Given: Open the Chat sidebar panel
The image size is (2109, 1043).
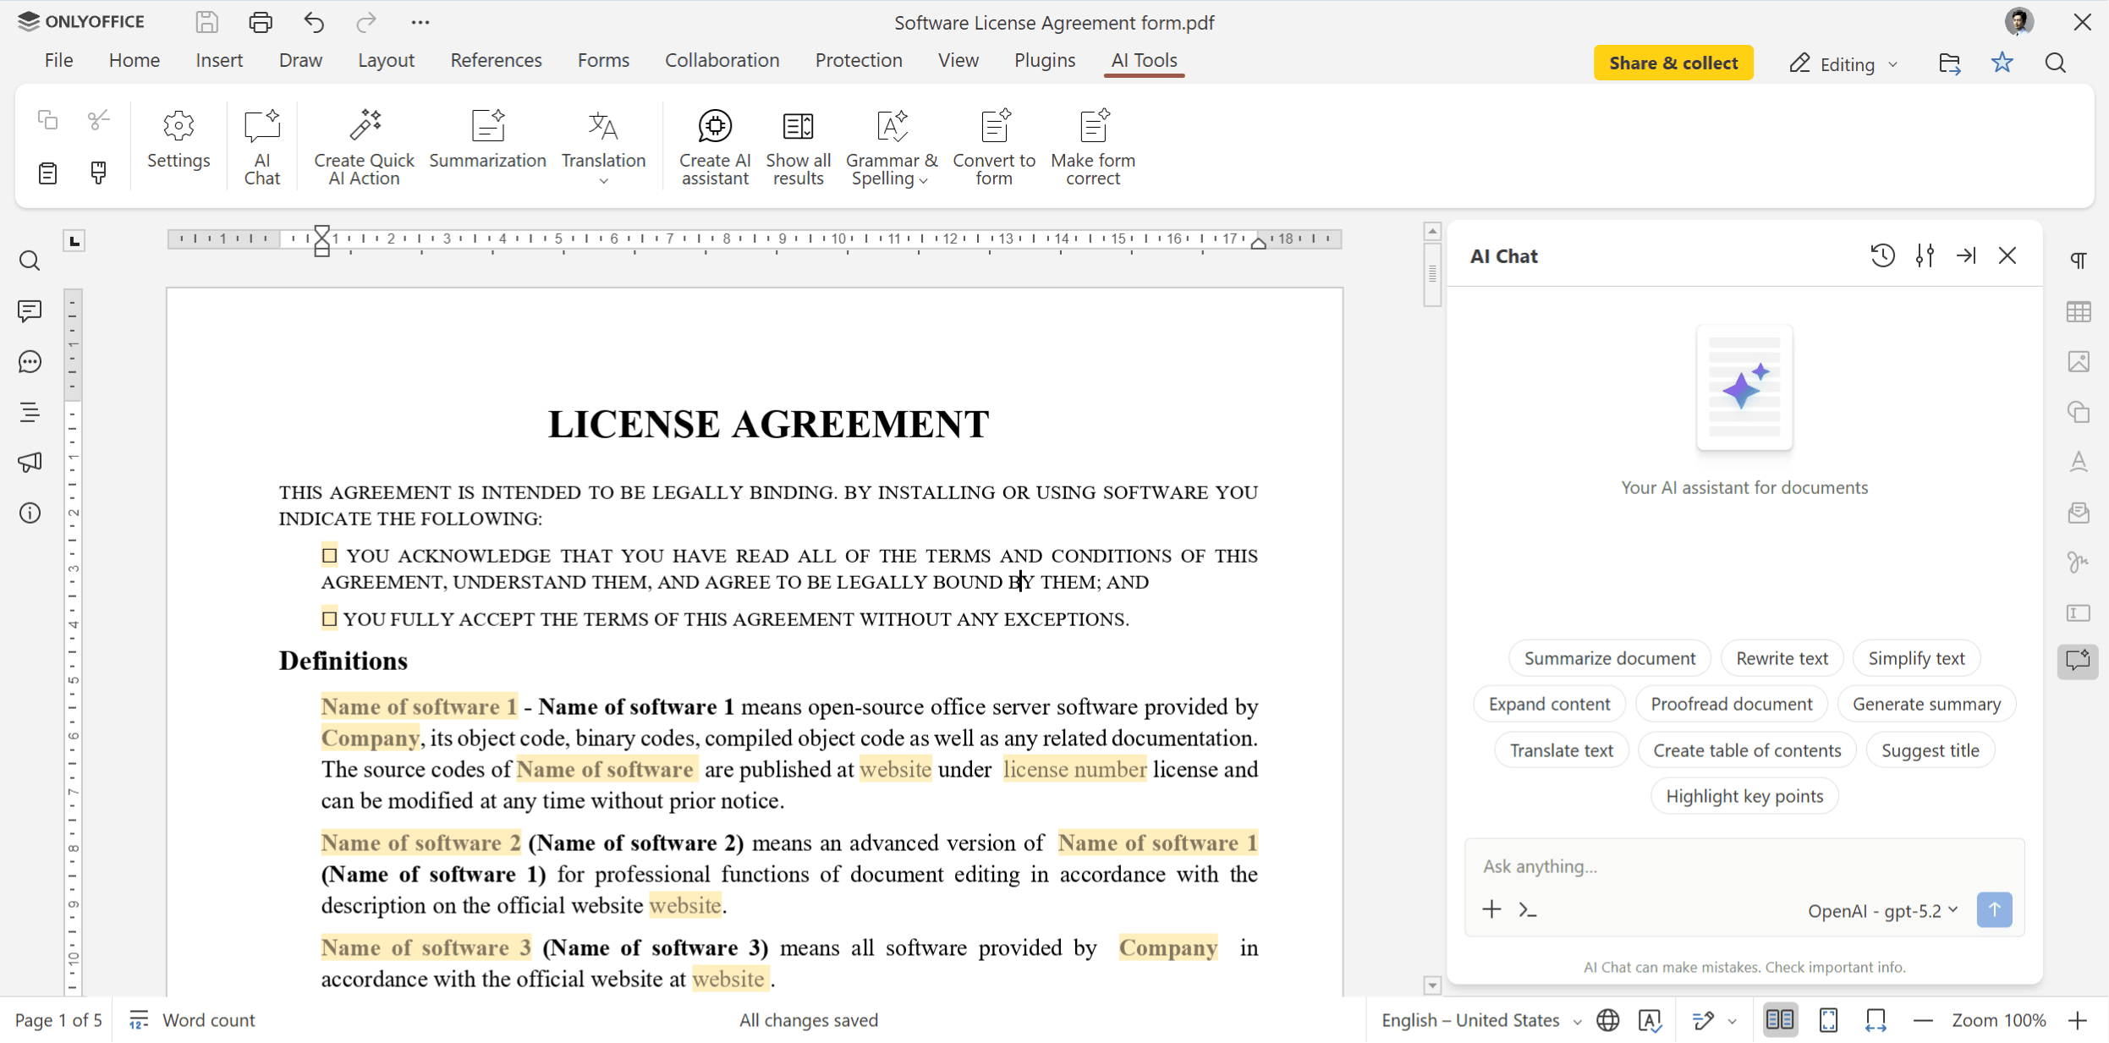Looking at the screenshot, I should coord(30,362).
